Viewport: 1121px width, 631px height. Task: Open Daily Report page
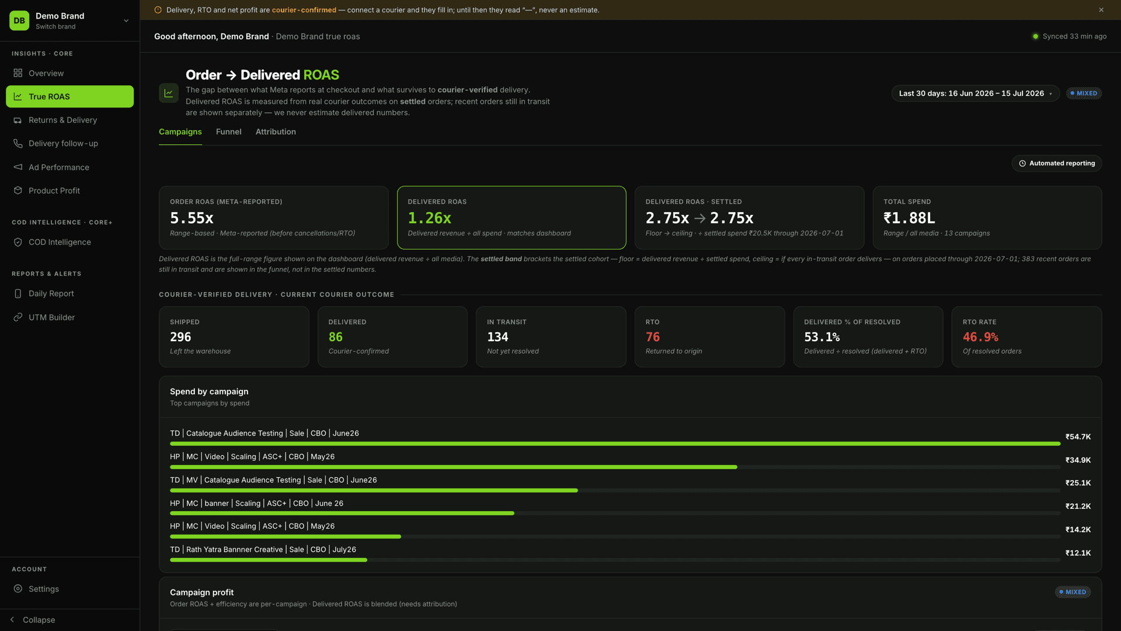[69, 293]
